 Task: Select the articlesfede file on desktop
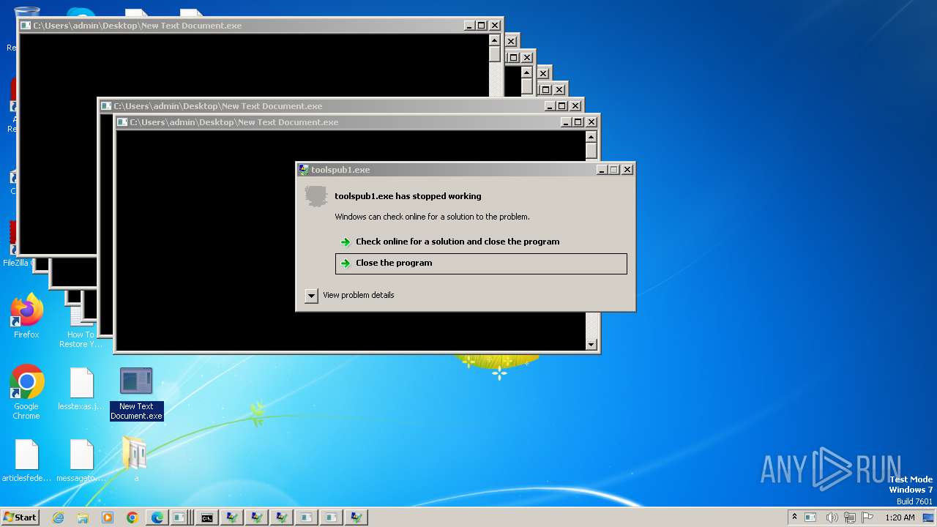(26, 460)
